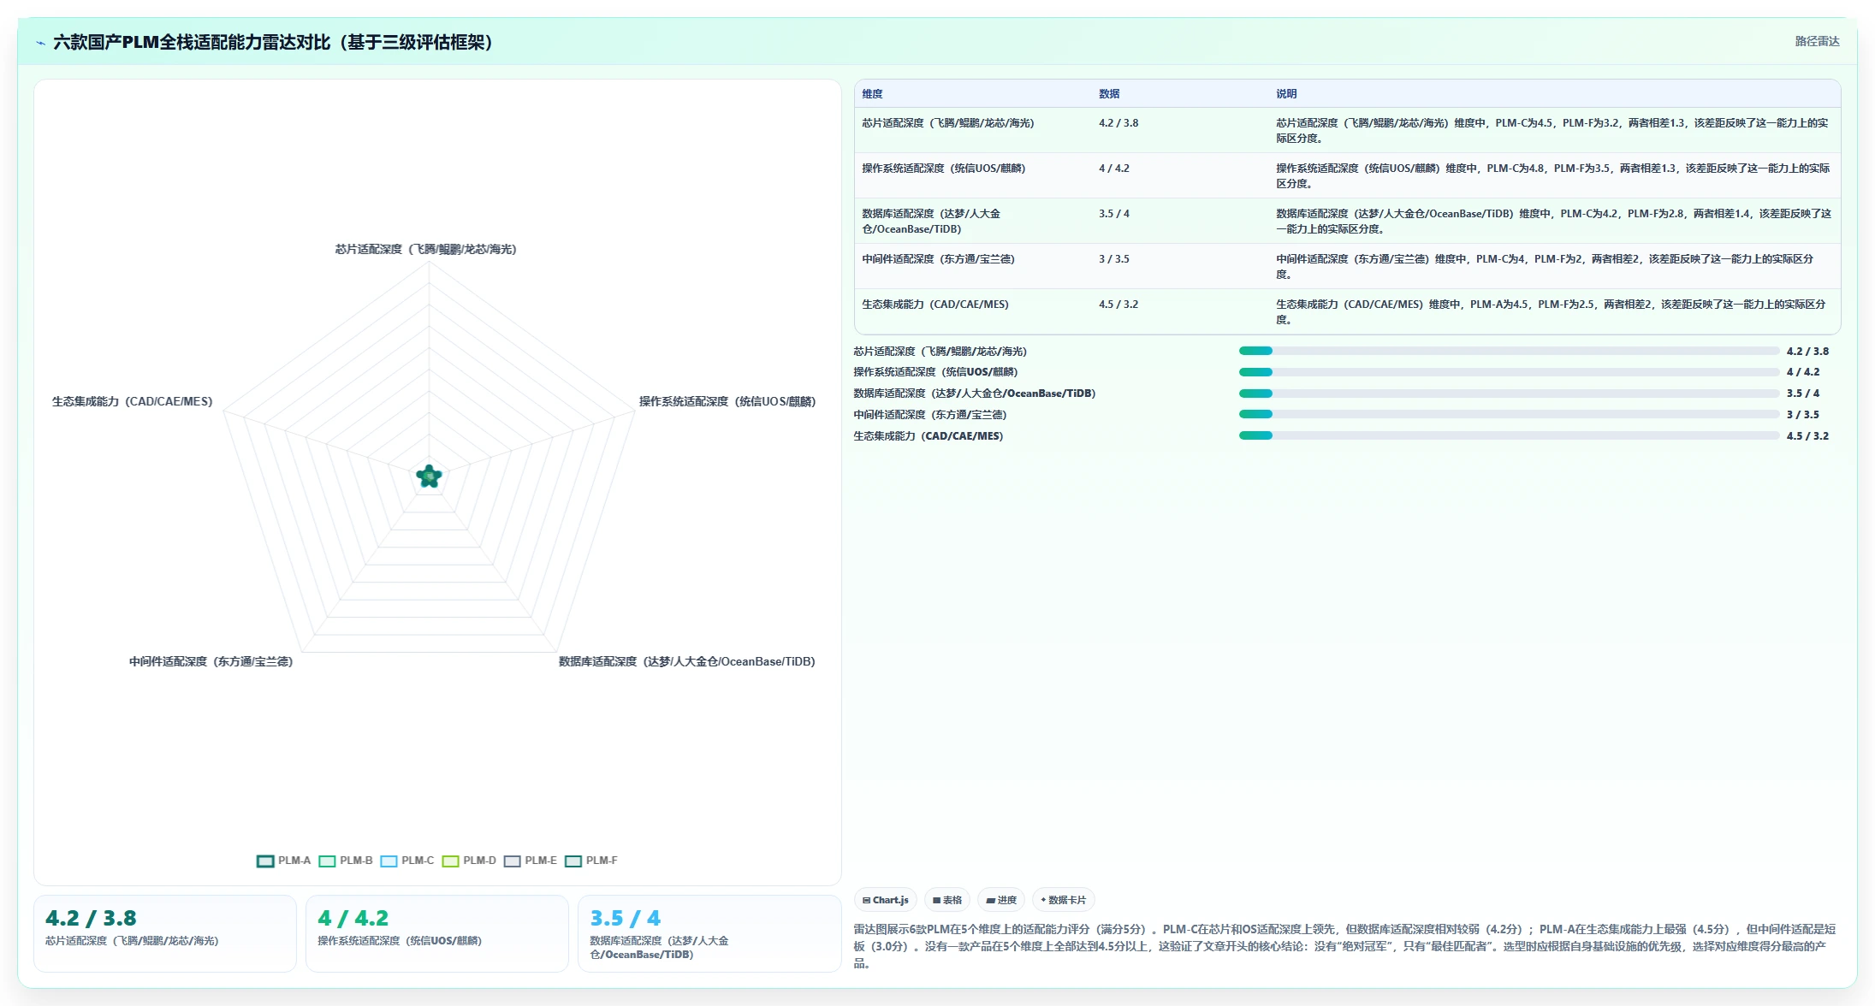Click progress bar for 数据库适配深度
Viewport: 1875px width, 1006px height.
click(x=1509, y=394)
